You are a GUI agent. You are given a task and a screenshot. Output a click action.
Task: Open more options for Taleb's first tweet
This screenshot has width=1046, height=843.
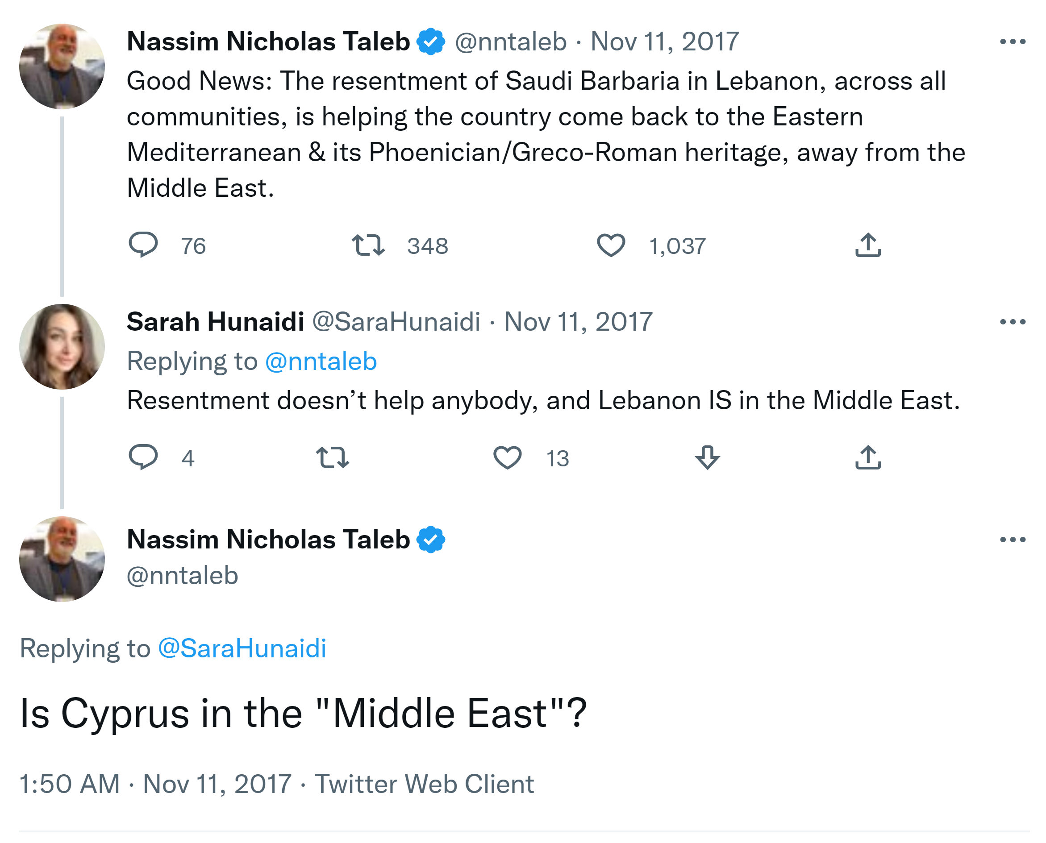click(x=1013, y=42)
